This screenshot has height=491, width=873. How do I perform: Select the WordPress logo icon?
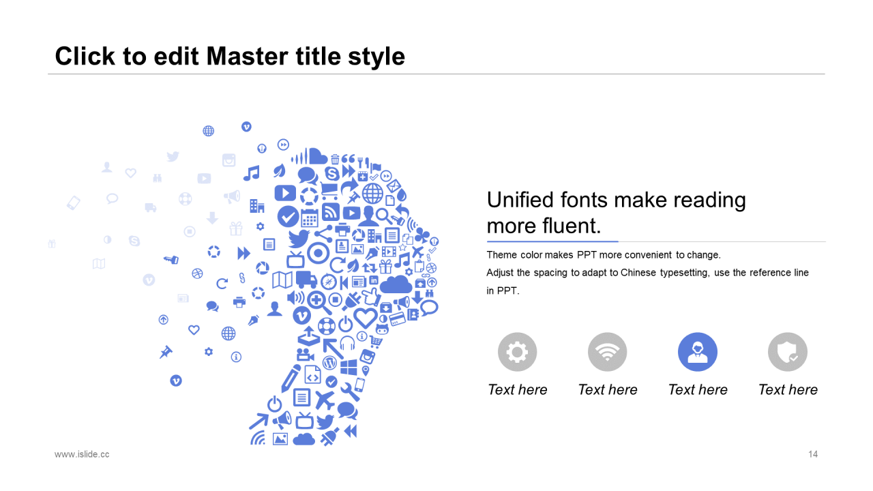pyautogui.click(x=329, y=363)
